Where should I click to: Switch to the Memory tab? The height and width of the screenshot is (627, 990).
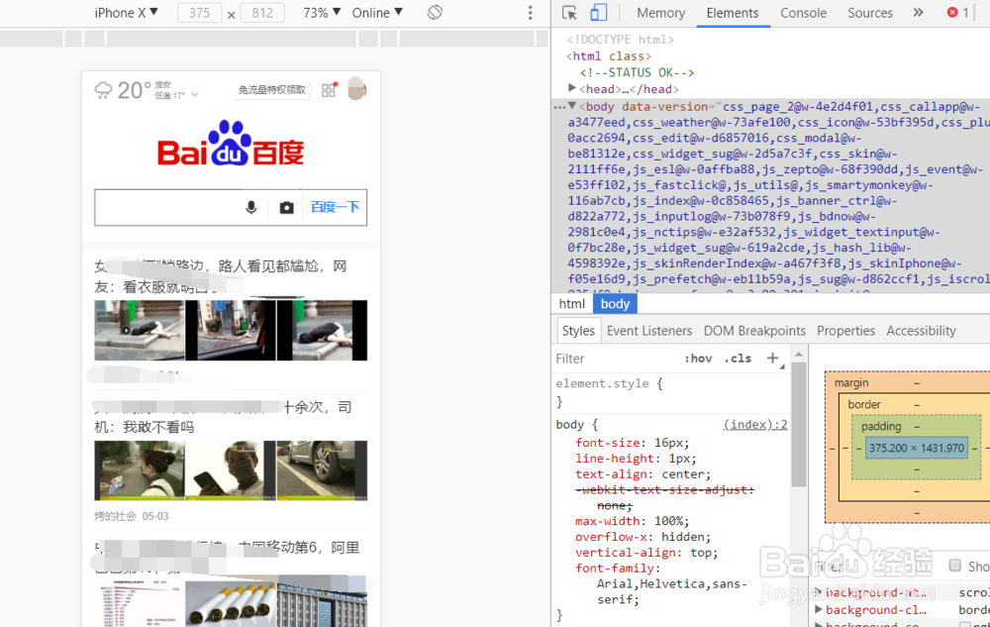[x=660, y=13]
